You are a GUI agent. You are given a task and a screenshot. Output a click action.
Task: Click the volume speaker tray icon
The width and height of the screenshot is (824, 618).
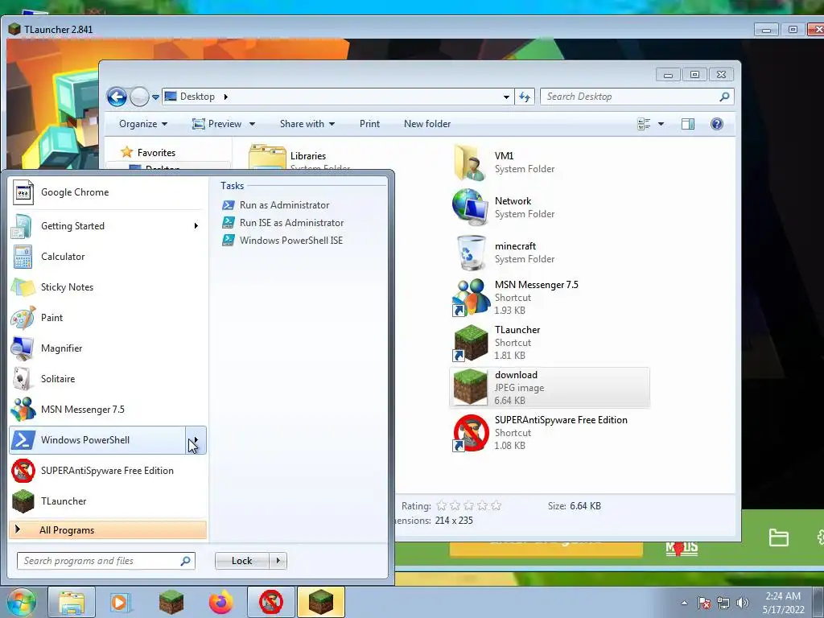coord(743,603)
